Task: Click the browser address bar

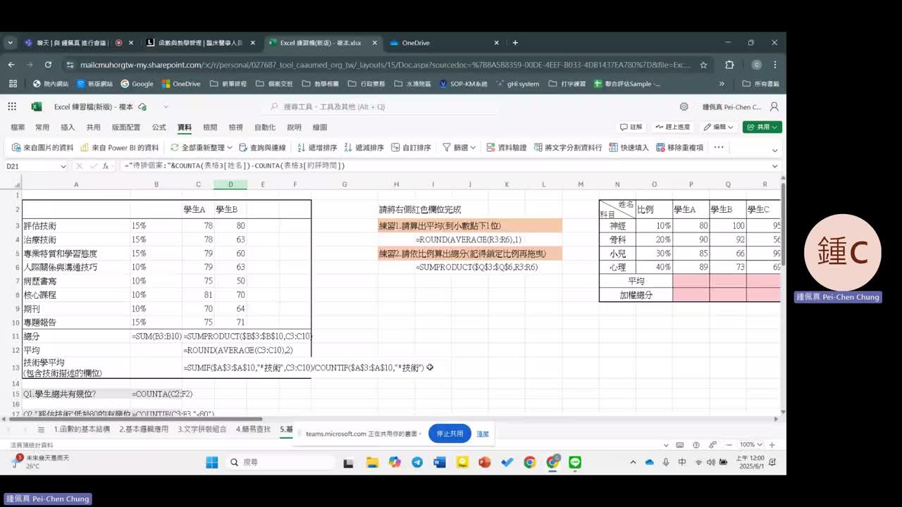Action: [x=385, y=65]
